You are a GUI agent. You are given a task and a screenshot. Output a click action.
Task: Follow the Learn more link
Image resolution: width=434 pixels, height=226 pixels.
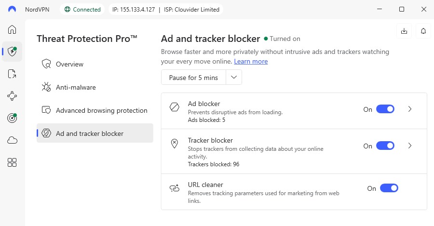point(251,61)
